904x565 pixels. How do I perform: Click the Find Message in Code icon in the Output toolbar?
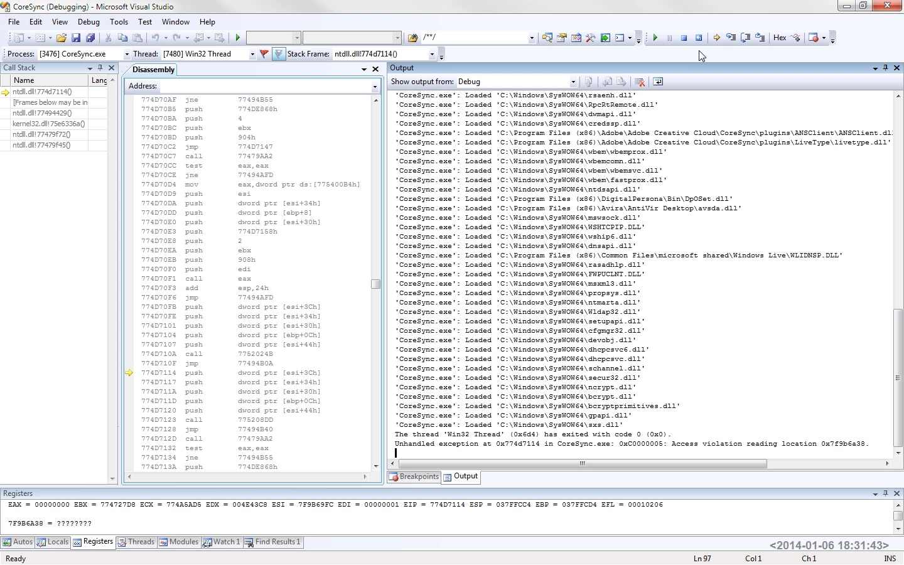589,82
